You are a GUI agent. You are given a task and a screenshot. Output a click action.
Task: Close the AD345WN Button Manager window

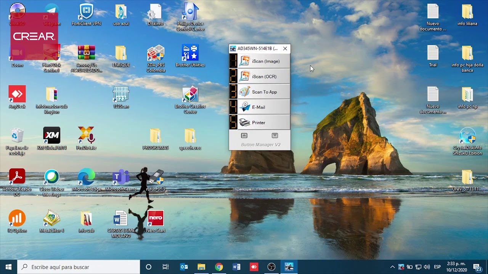(285, 49)
